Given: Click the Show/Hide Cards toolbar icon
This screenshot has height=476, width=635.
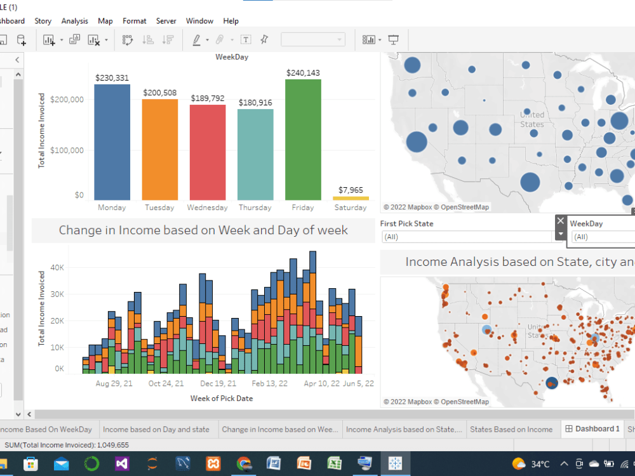Looking at the screenshot, I should (x=370, y=39).
